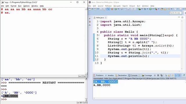This screenshot has height=104, width=186.
Task: Open the IDLE Run menu
Action: coord(20,6)
